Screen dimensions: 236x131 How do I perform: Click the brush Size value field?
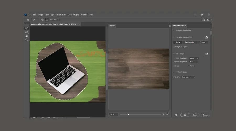(56, 20)
